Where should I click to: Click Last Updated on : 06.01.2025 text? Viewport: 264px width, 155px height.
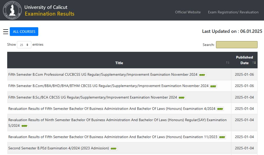232,31
